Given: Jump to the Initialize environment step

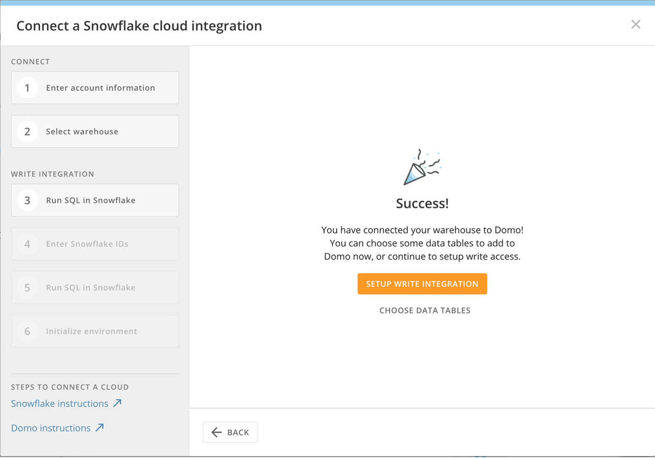Looking at the screenshot, I should pyautogui.click(x=95, y=331).
